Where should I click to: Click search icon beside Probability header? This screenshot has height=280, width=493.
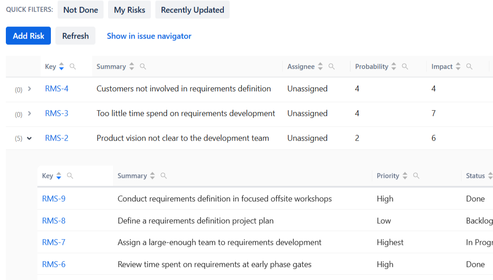click(405, 67)
